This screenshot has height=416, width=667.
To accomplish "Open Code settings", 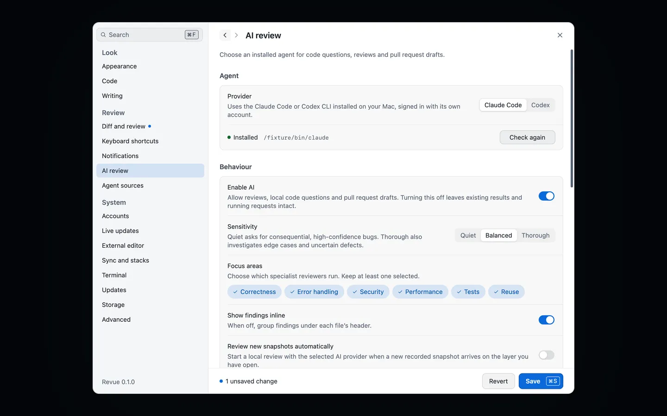I will click(150, 81).
